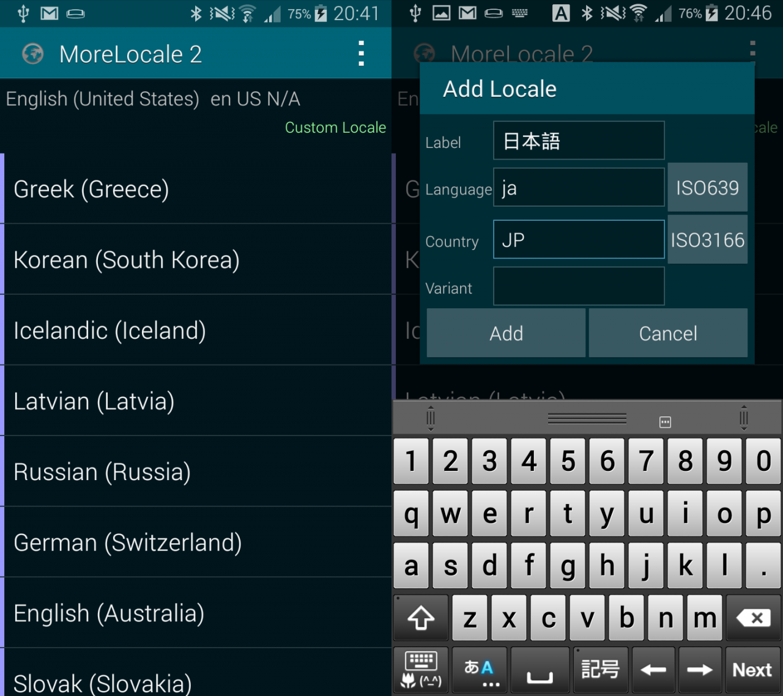
Task: Tap the small keyboard menu icon
Action: (666, 422)
